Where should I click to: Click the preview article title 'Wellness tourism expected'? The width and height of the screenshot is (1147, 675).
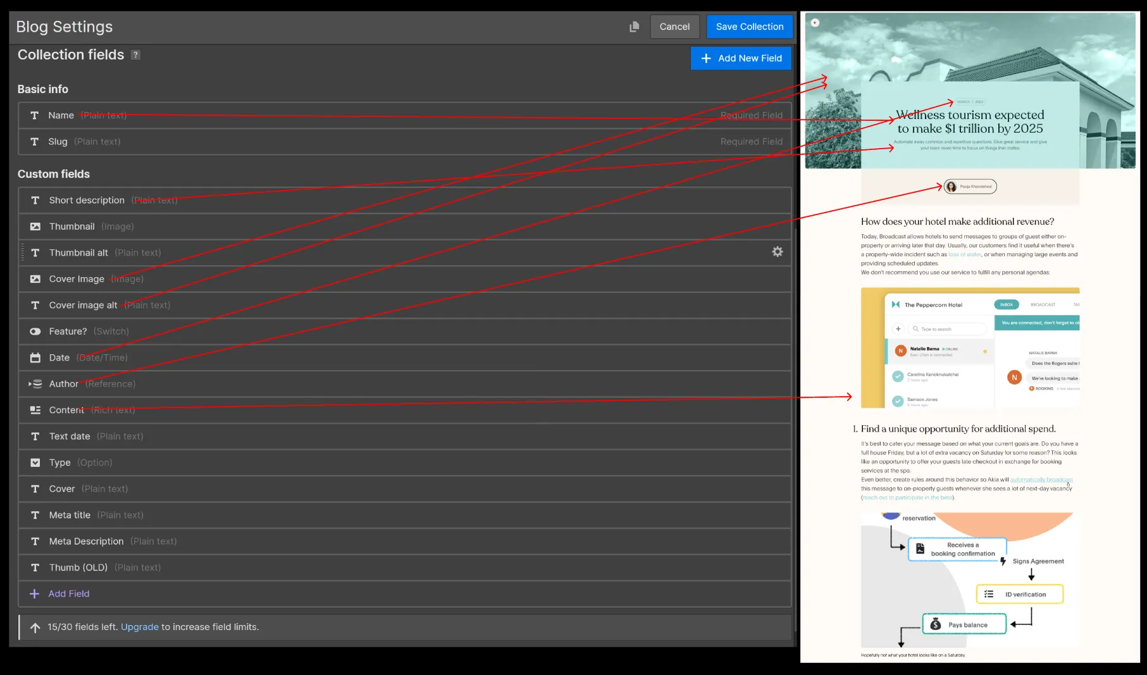tap(970, 121)
